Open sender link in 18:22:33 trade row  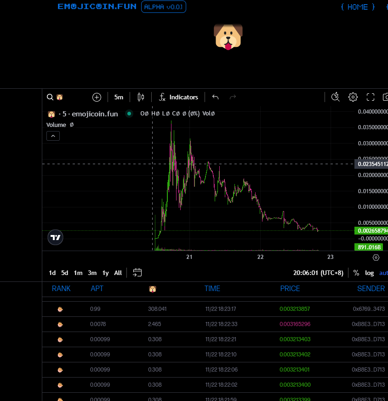pyautogui.click(x=368, y=324)
